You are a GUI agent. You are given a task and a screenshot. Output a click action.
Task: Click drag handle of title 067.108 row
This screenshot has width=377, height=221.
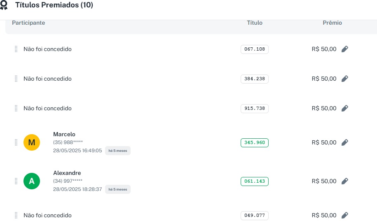16,49
